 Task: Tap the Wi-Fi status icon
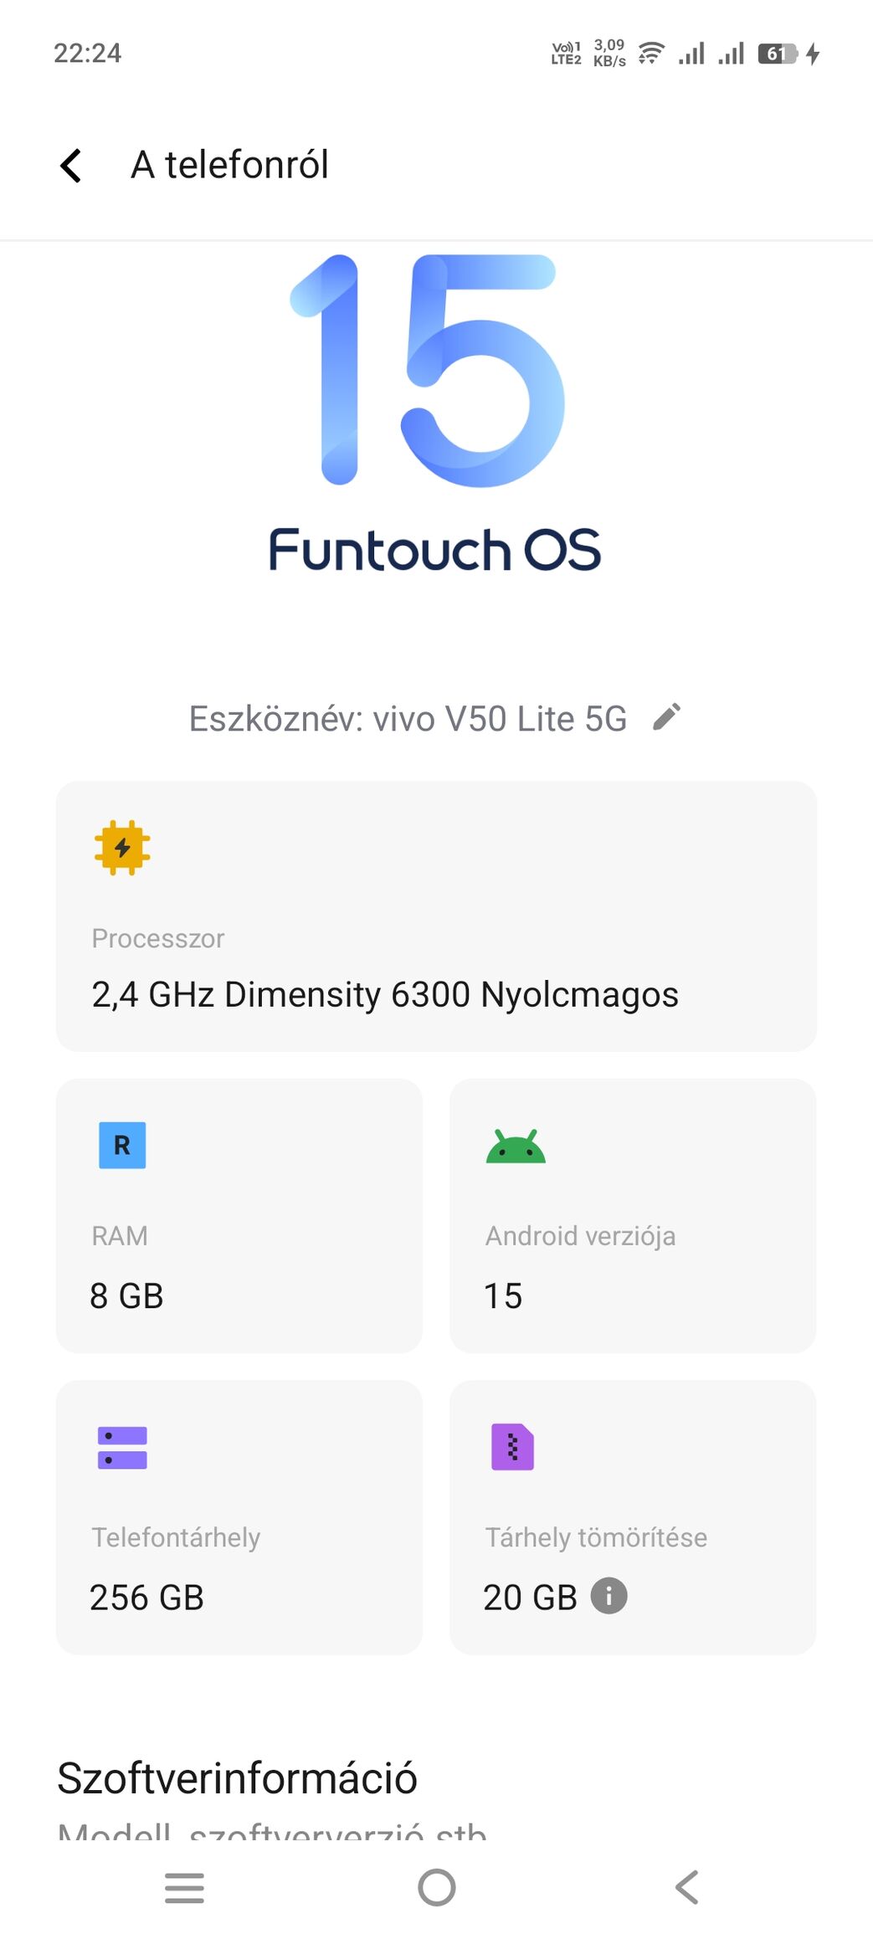[x=650, y=54]
